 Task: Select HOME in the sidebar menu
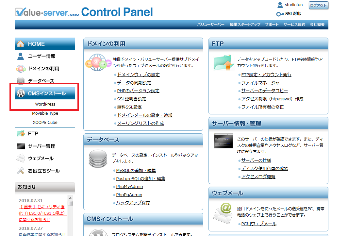click(x=45, y=44)
